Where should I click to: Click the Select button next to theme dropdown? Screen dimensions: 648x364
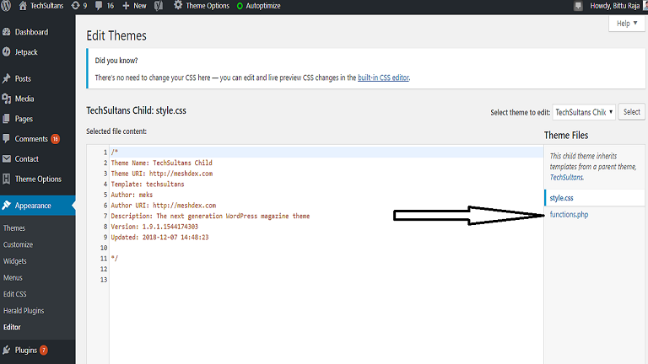[x=631, y=112]
